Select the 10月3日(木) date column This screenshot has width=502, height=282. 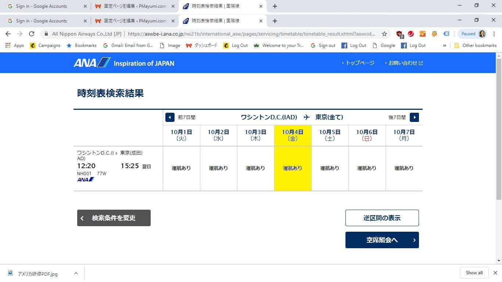[255, 135]
